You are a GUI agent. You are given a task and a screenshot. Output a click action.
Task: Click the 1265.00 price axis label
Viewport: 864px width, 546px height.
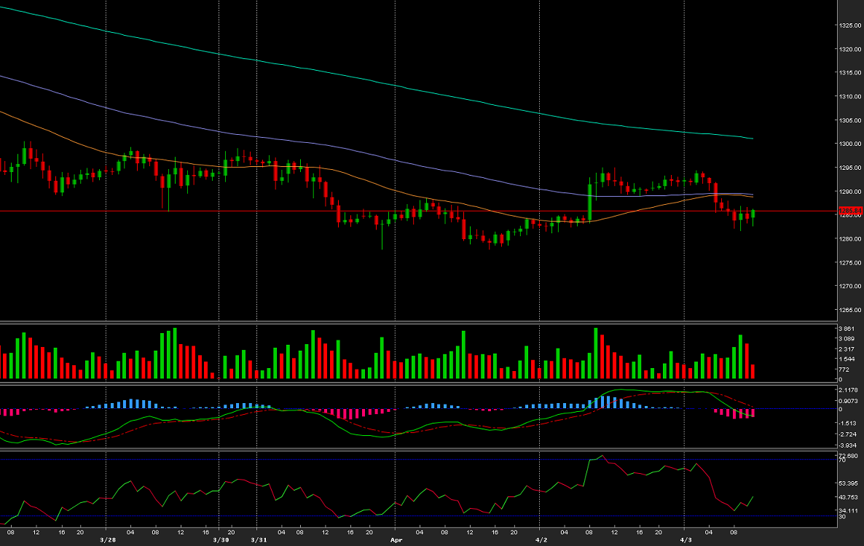point(851,310)
